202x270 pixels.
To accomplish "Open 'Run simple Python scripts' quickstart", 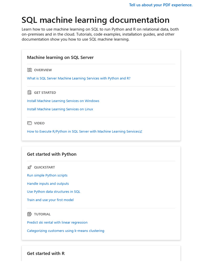I will 47,175.
